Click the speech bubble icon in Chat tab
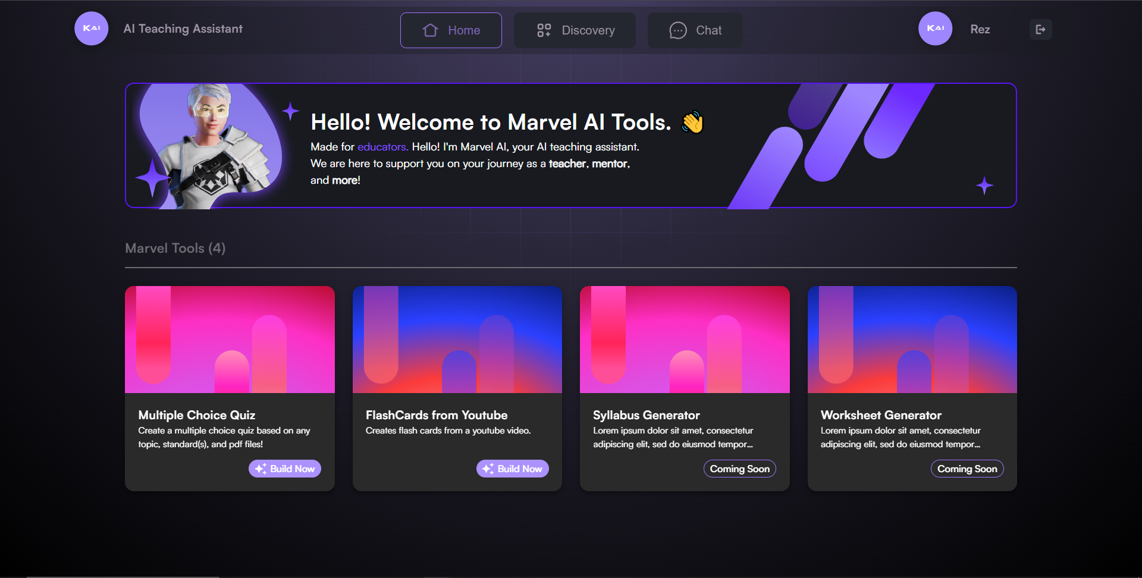The image size is (1142, 578). (678, 30)
